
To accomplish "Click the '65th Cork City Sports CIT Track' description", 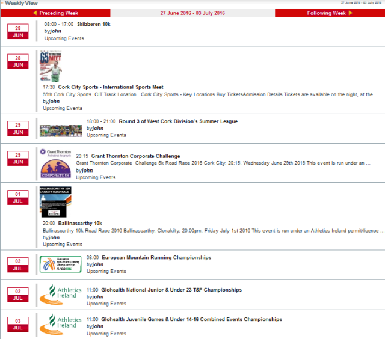I will (211, 94).
